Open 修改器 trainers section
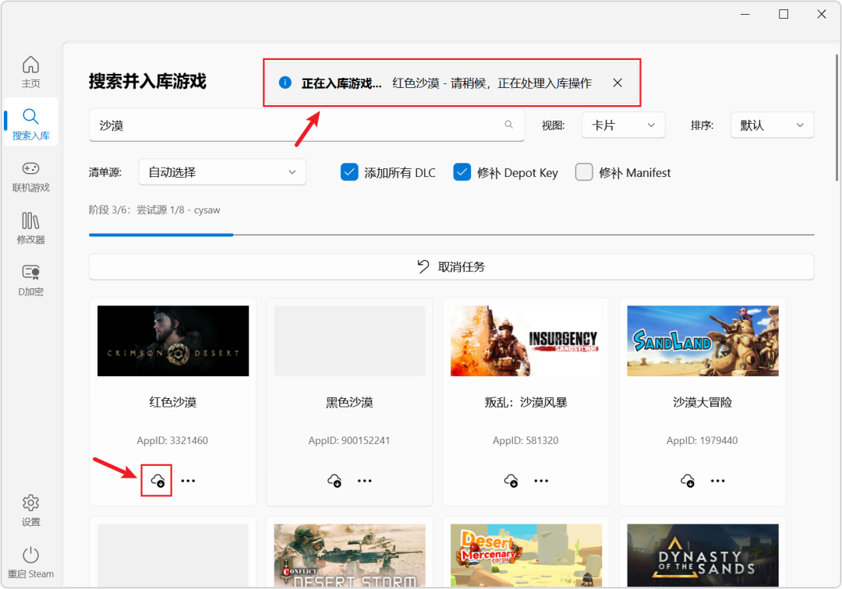Viewport: 842px width, 589px height. pos(30,228)
